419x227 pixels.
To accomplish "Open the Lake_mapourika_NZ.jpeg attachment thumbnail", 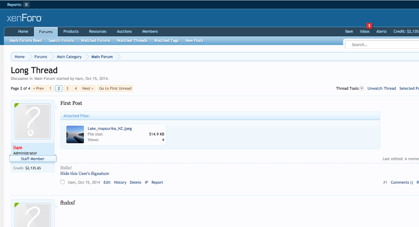I will pos(75,134).
